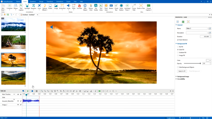
Task: Open the Shapes dropdown
Action: pos(15,10)
